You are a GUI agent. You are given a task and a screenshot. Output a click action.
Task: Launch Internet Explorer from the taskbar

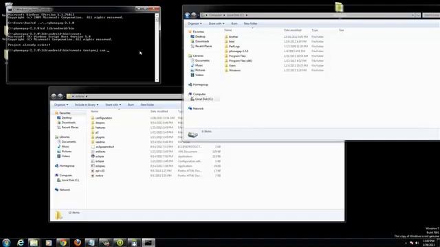click(21, 242)
